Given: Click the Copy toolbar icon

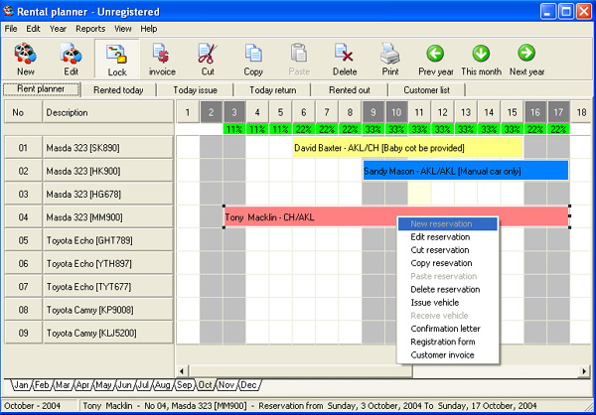Looking at the screenshot, I should [253, 59].
